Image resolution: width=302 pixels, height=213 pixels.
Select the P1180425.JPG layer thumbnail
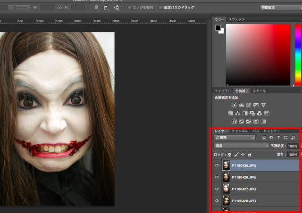pos(226,165)
